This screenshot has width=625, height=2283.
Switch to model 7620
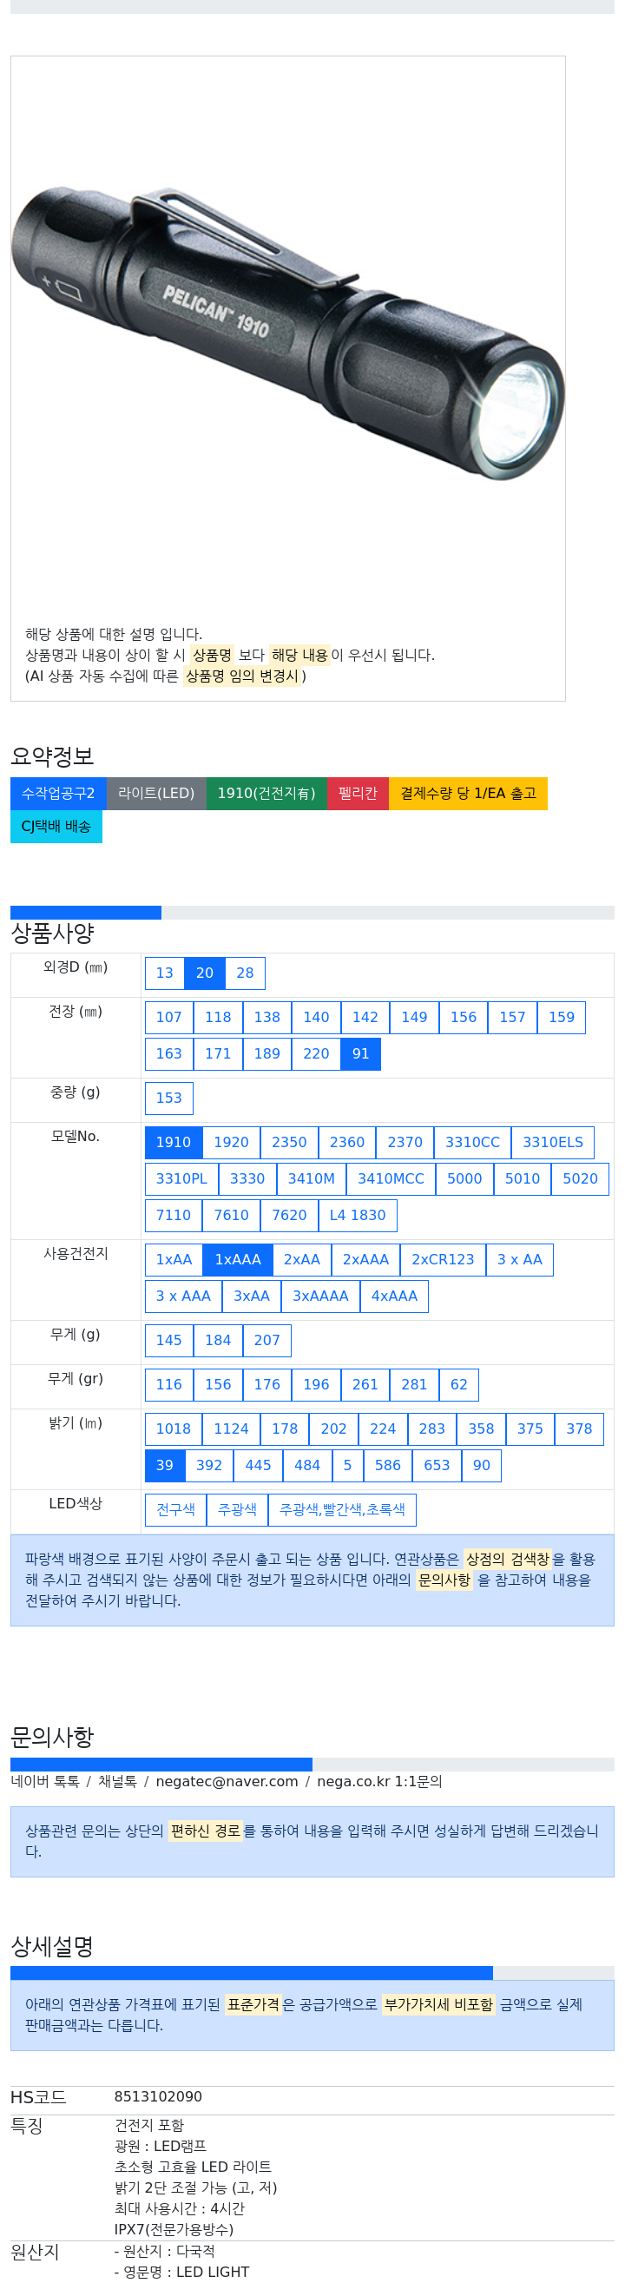[x=289, y=1215]
